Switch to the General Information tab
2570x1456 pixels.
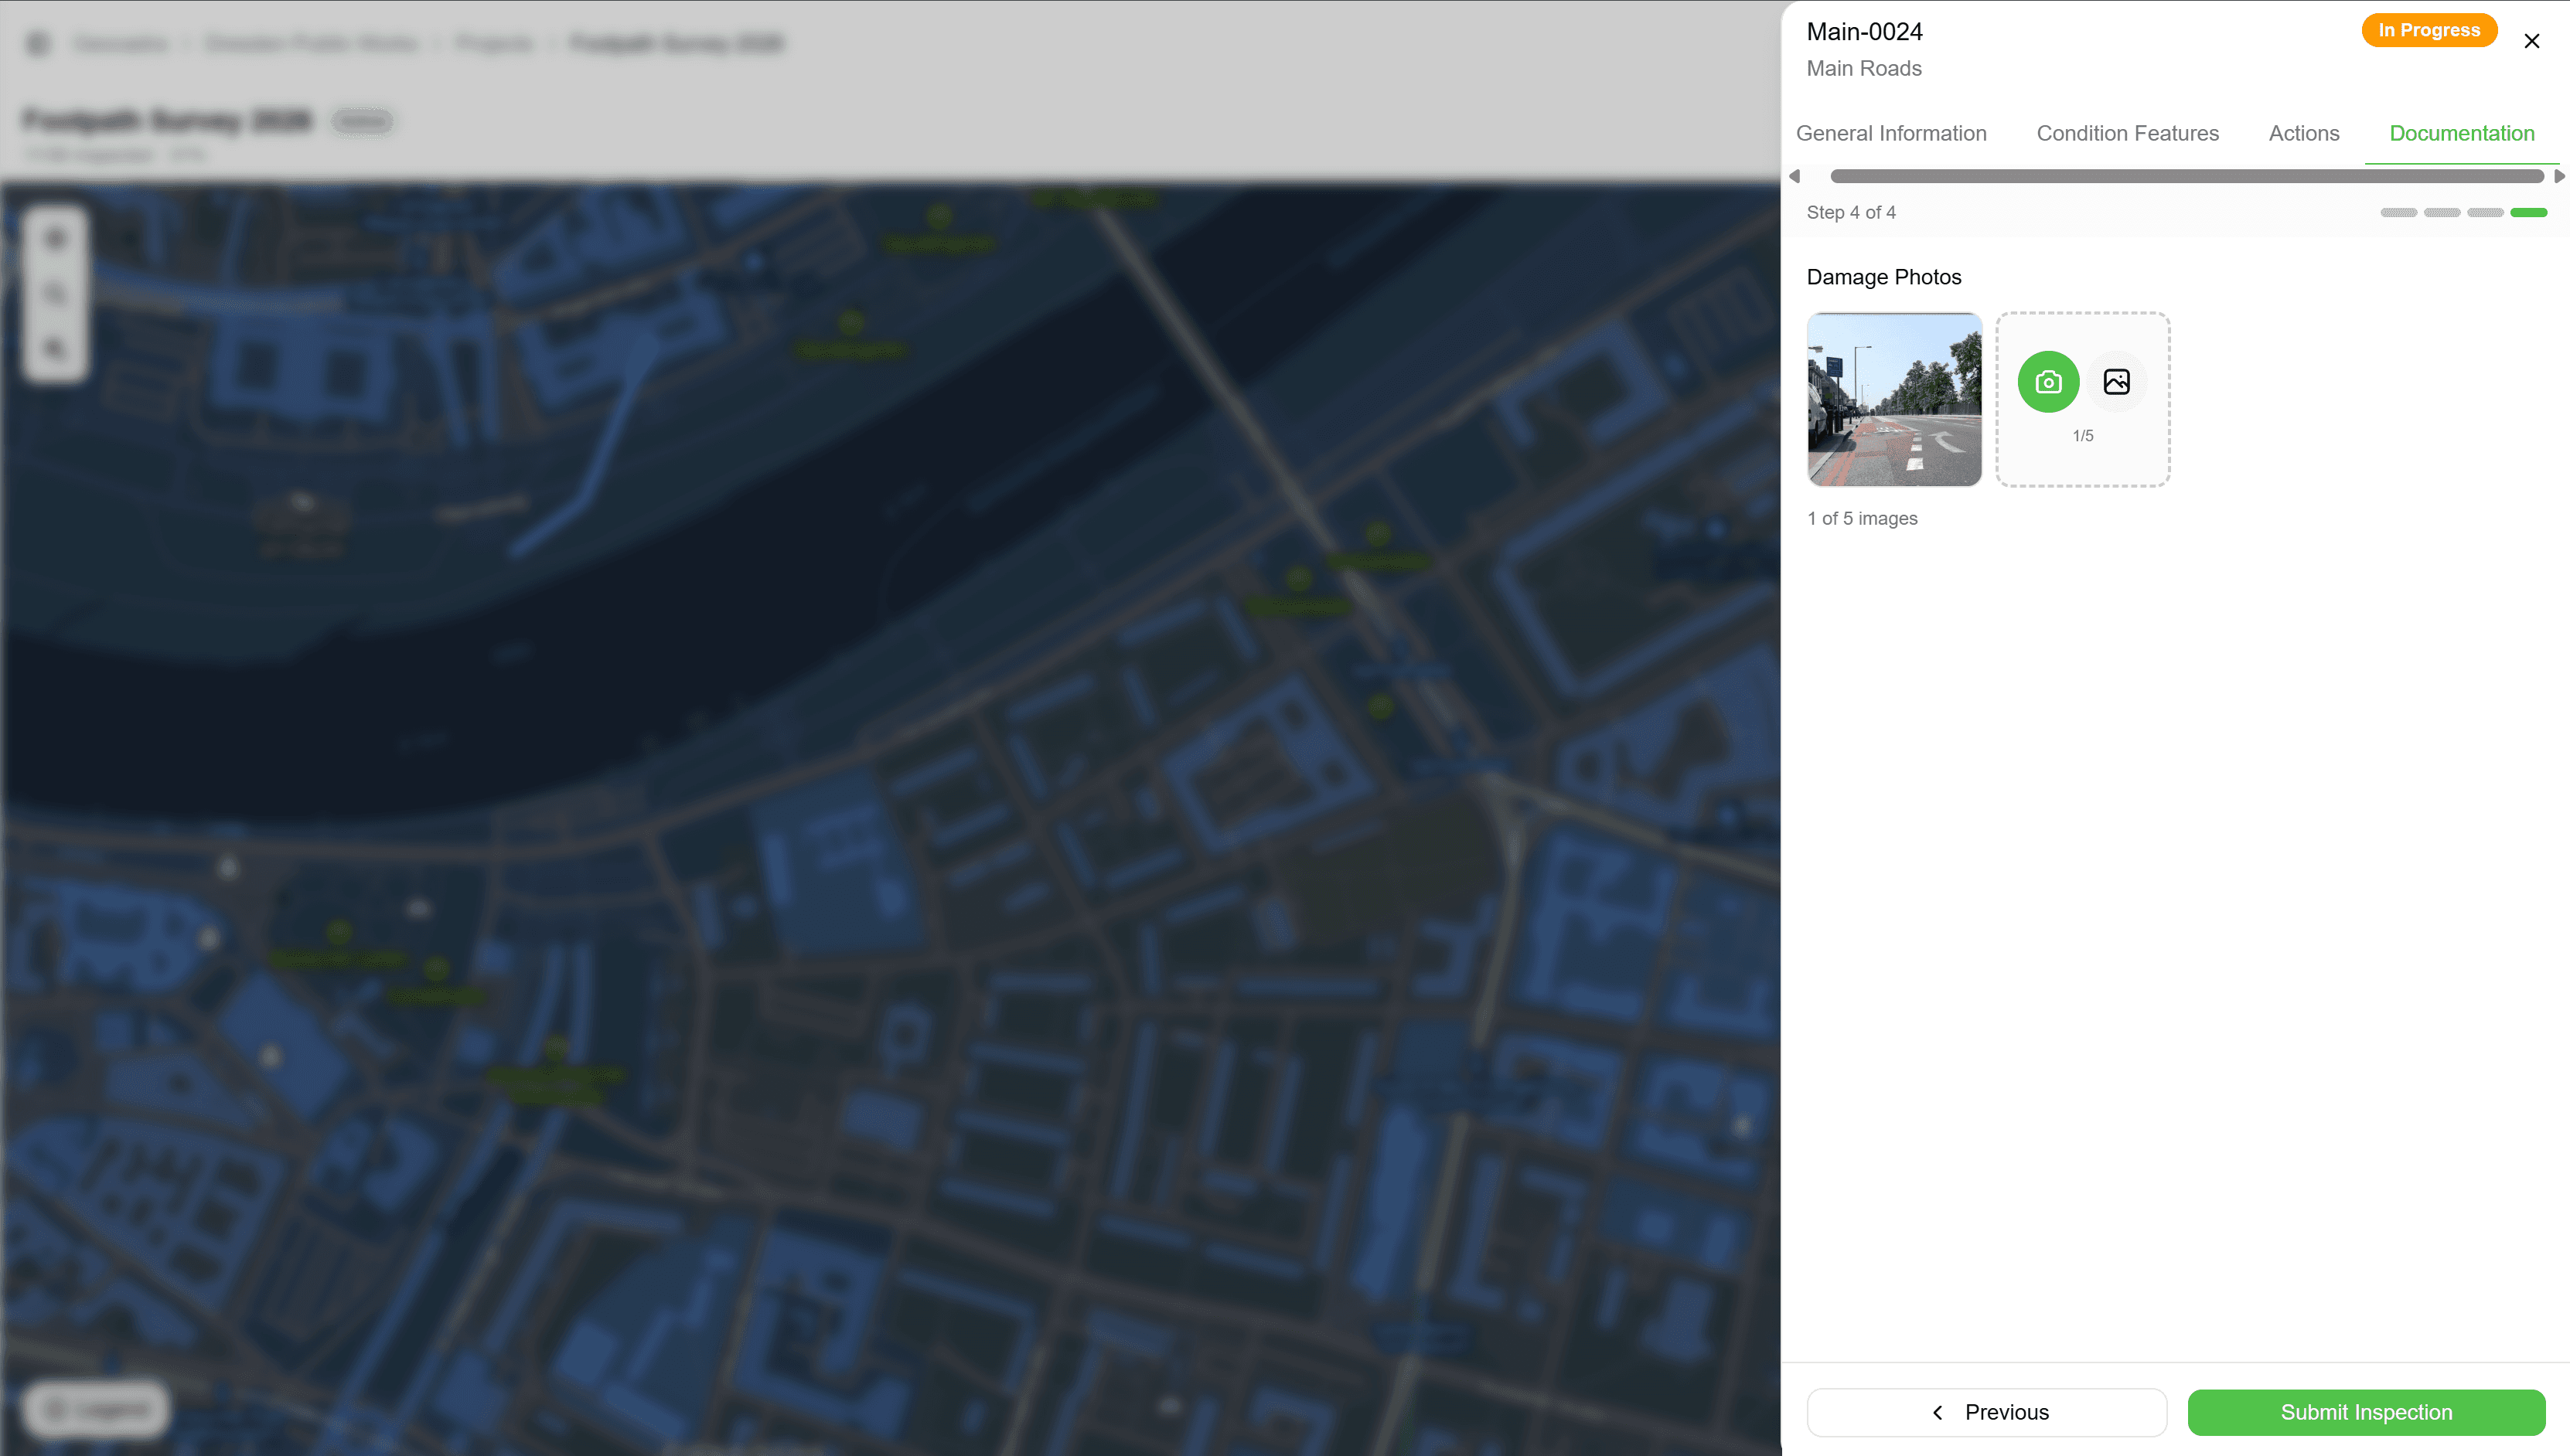coord(1890,133)
